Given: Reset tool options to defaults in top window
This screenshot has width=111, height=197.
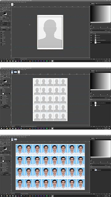Looking at the screenshot, I should [9, 59].
